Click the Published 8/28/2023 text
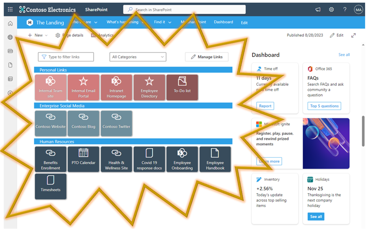Image resolution: width=367 pixels, height=229 pixels. [305, 35]
